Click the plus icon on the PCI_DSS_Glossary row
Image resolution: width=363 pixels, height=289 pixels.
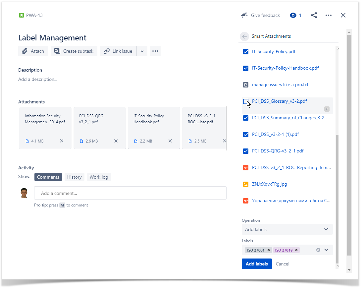click(327, 109)
